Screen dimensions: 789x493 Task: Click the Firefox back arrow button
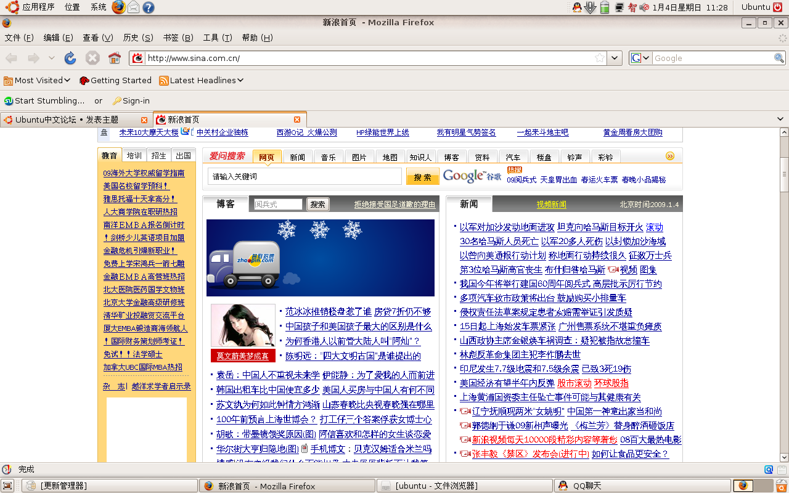(x=12, y=58)
